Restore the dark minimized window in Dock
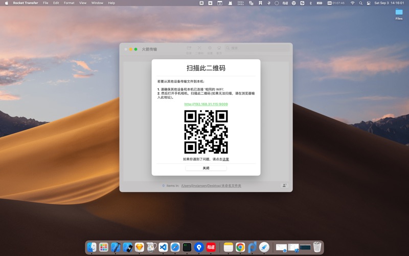 pos(305,247)
